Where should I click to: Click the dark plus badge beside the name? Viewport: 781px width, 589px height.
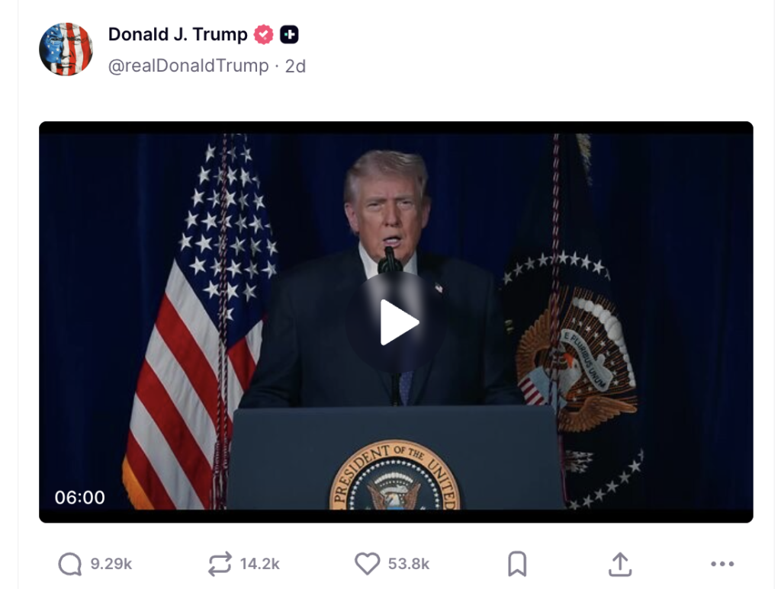coord(289,34)
